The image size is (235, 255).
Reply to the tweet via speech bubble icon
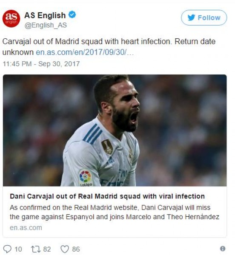click(7, 249)
